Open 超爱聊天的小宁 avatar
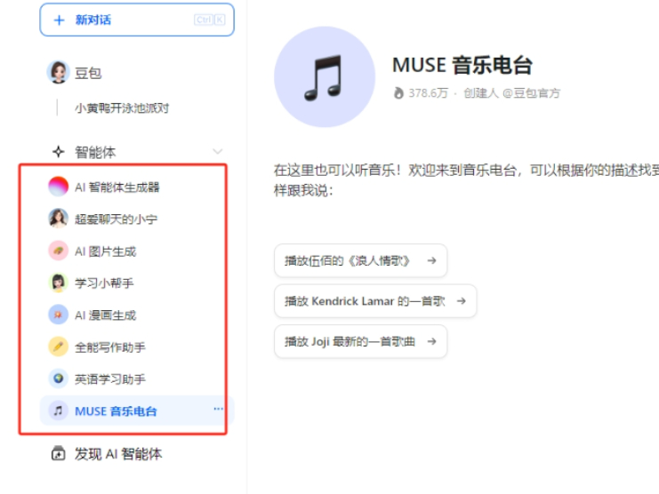Viewport: 659px width, 494px height. 59,219
